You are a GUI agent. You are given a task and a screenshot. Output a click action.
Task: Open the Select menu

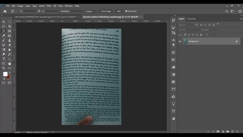coord(42,6)
